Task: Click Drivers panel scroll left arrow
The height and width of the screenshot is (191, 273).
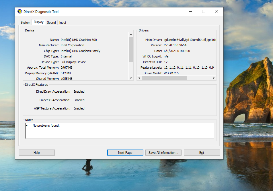Action: click(139, 78)
